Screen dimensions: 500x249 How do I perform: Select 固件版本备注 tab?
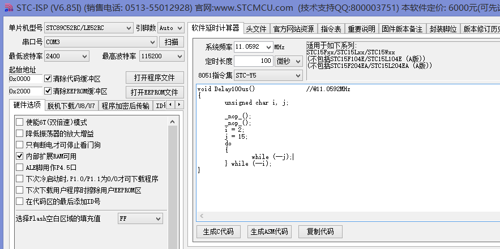[x=403, y=29]
